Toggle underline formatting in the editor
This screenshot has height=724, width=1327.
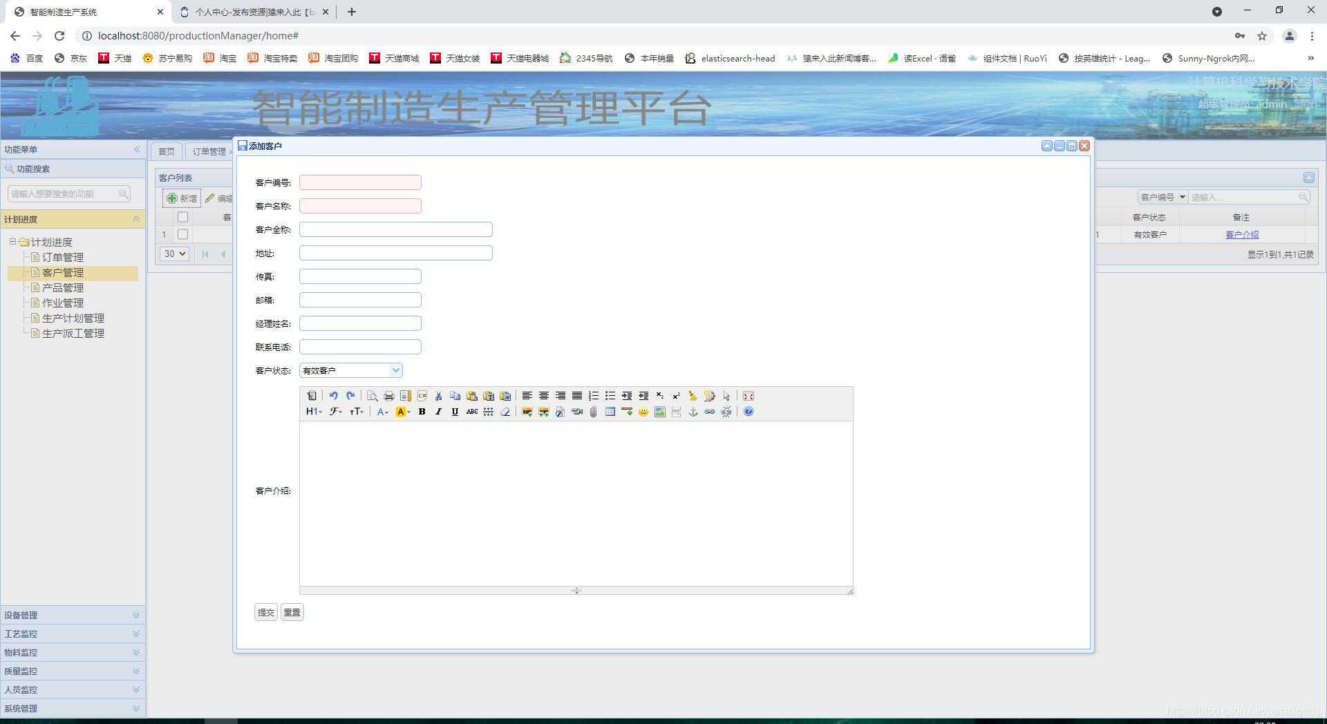(454, 412)
